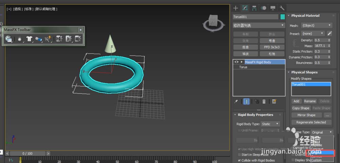Click the 弯曲 modifier button
The height and width of the screenshot is (163, 340).
pyautogui.click(x=272, y=41)
